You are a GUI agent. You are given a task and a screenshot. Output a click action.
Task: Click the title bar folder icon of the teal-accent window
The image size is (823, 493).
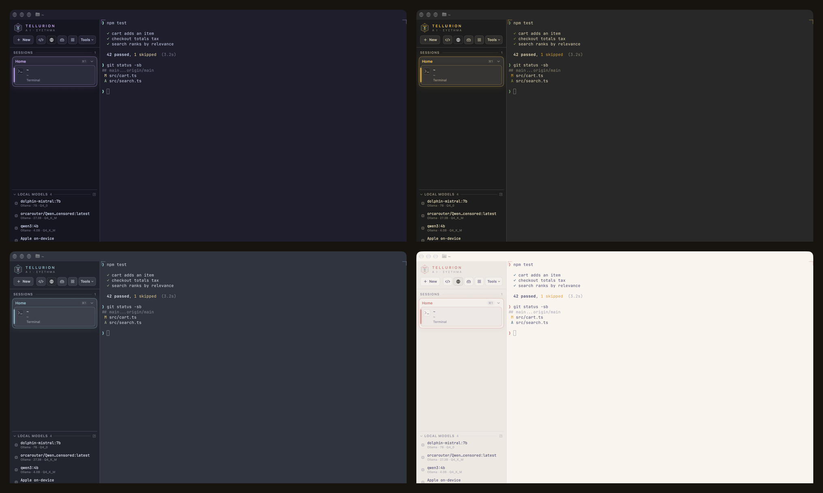click(38, 256)
